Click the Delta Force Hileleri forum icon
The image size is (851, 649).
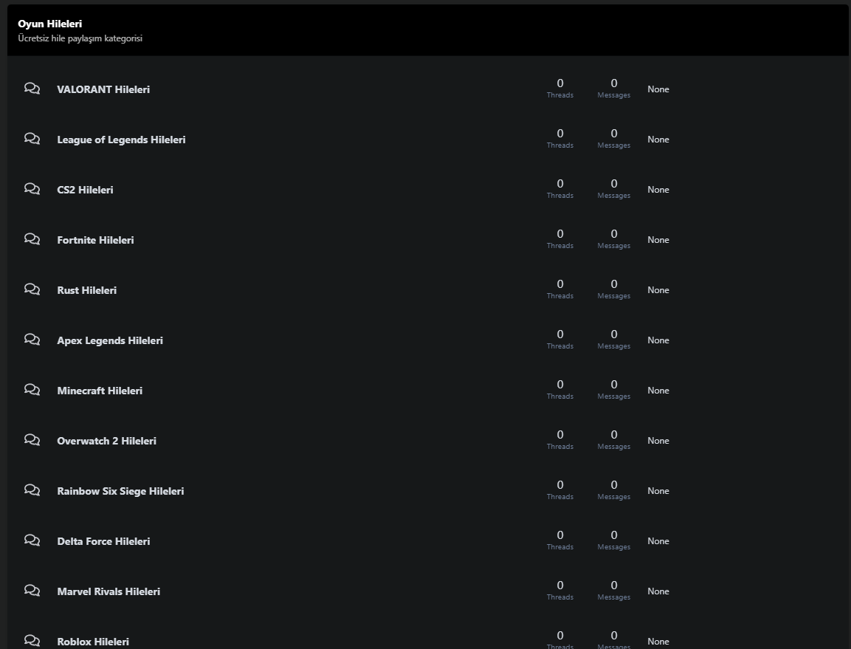click(x=32, y=540)
